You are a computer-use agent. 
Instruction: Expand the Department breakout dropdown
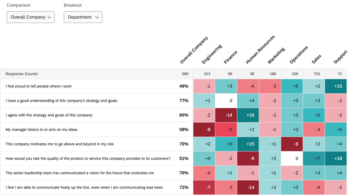(83, 17)
